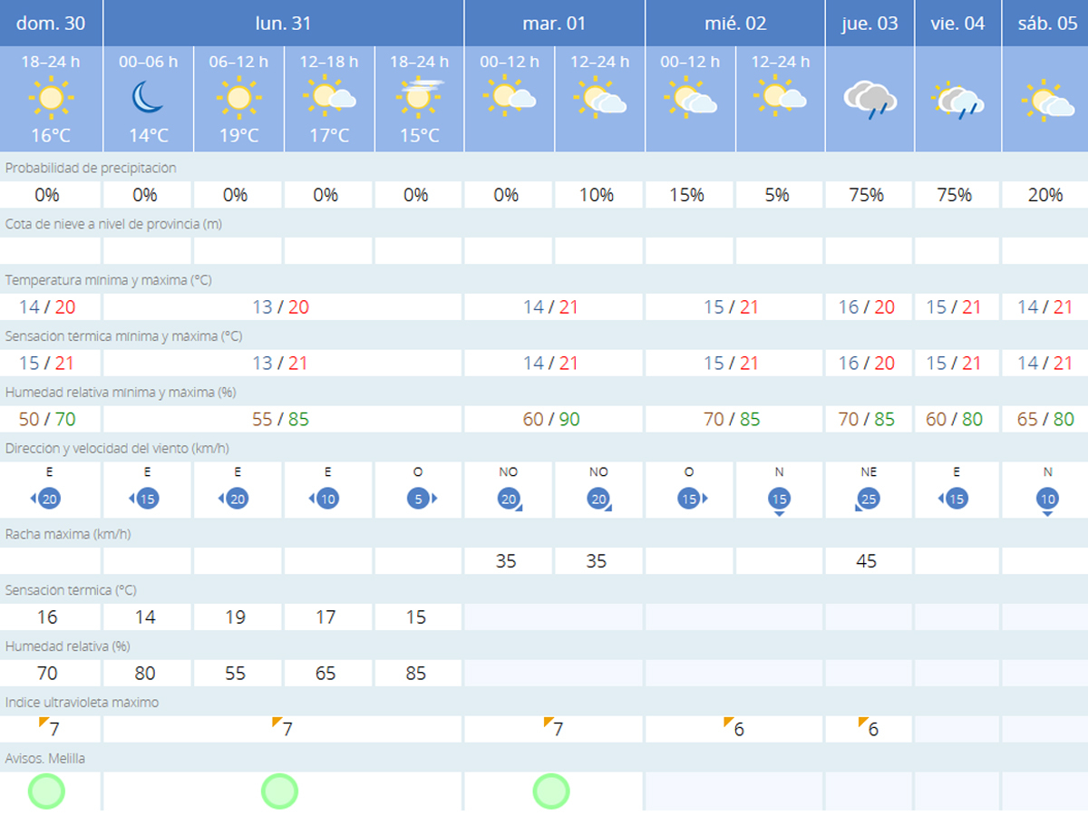This screenshot has width=1088, height=816.
Task: Click the north wind 15 icon for mié. 02 12–24 h
Action: [x=779, y=502]
